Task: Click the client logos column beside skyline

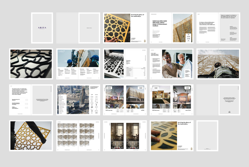Action: (94, 103)
